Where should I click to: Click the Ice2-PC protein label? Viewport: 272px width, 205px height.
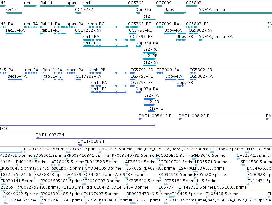(x=155, y=108)
